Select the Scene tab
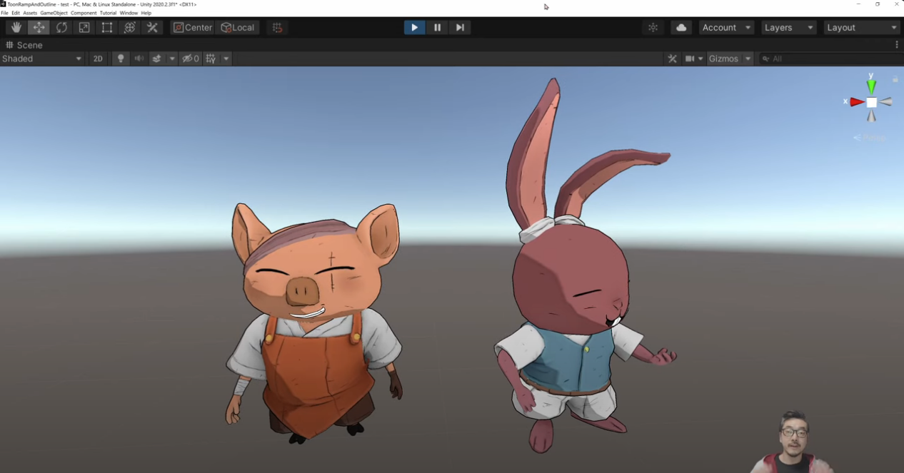The image size is (904, 473). 24,45
